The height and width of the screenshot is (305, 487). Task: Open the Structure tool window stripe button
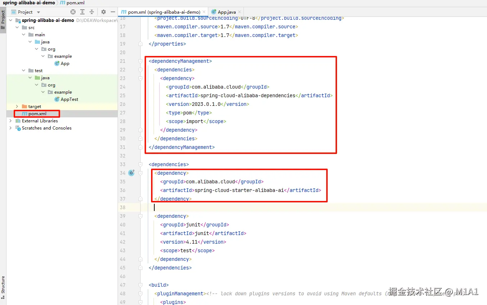tap(3, 288)
